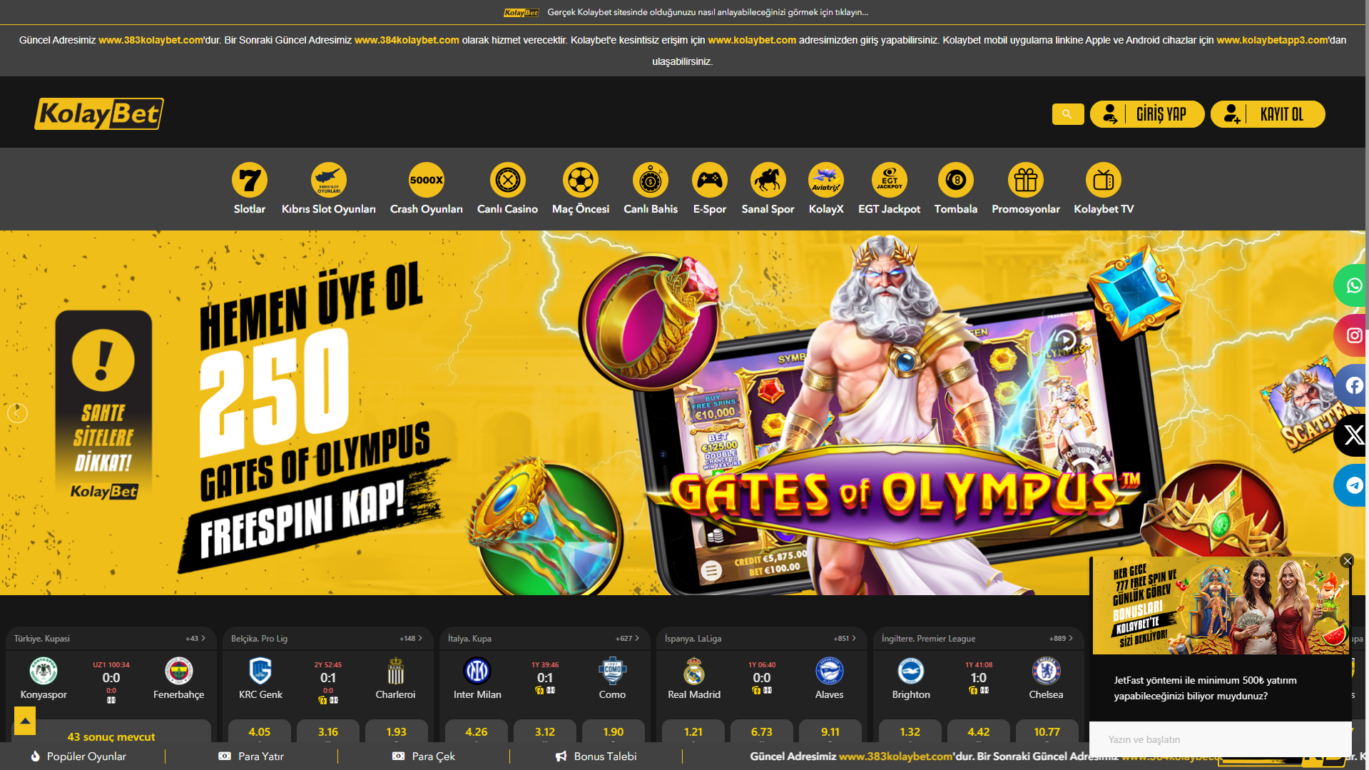Expand İngiltere Premier League +889 markets
The image size is (1369, 770).
tap(1061, 639)
